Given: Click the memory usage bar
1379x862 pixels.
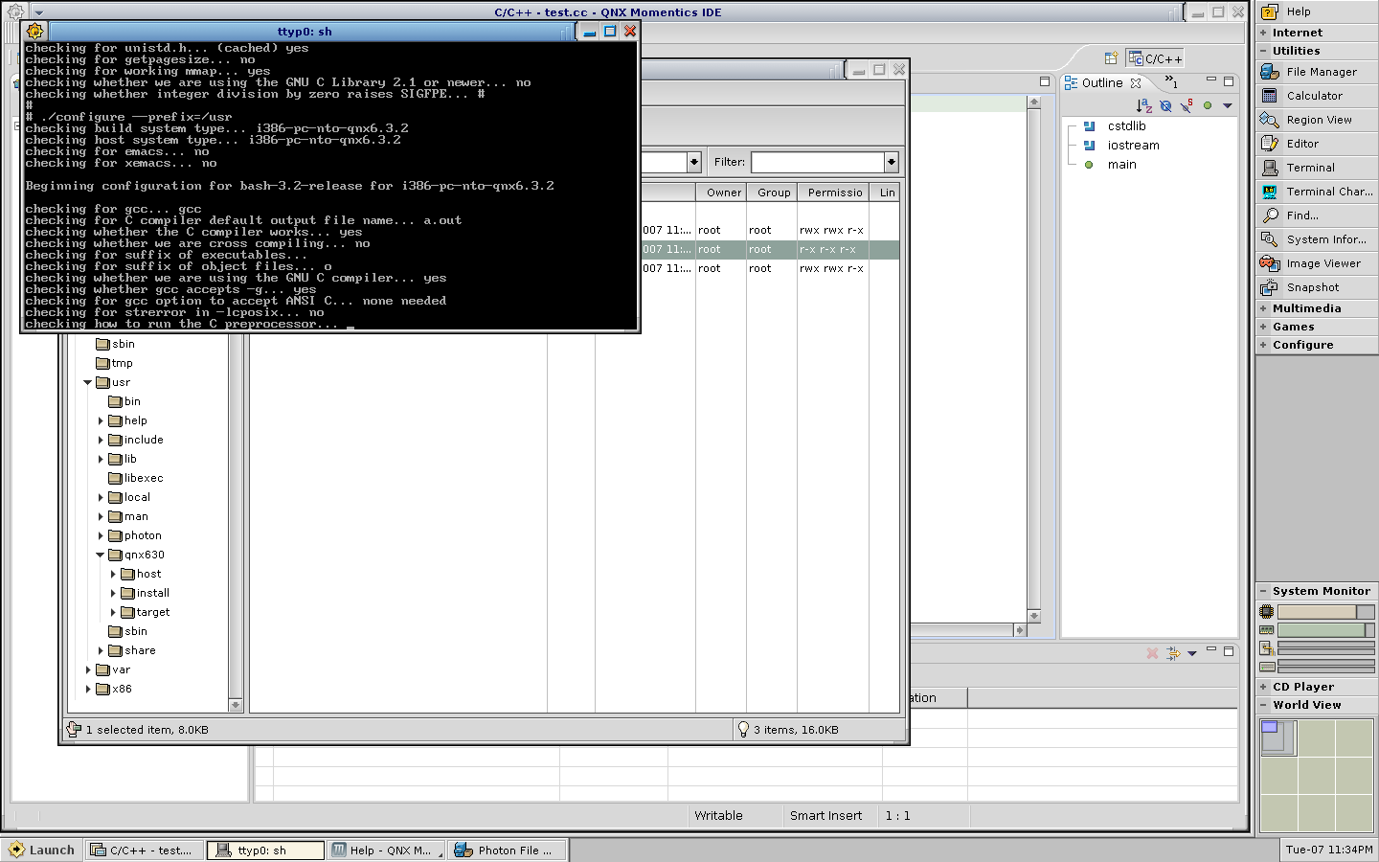Looking at the screenshot, I should point(1326,630).
